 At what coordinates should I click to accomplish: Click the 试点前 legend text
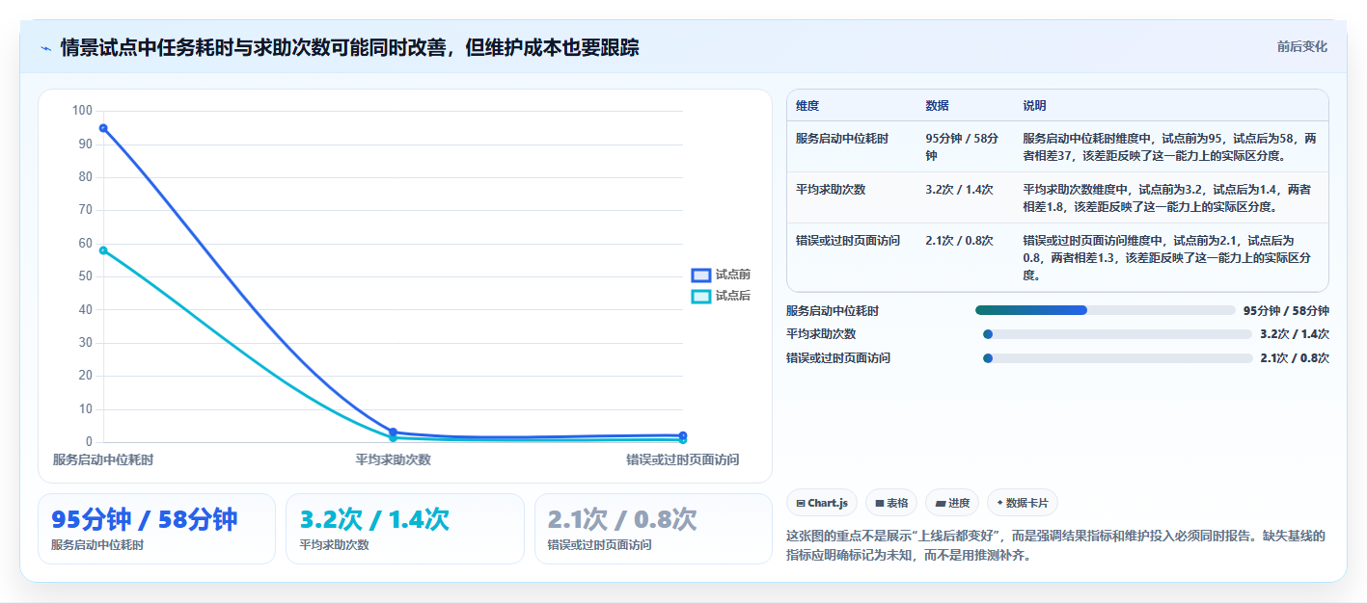pos(733,275)
